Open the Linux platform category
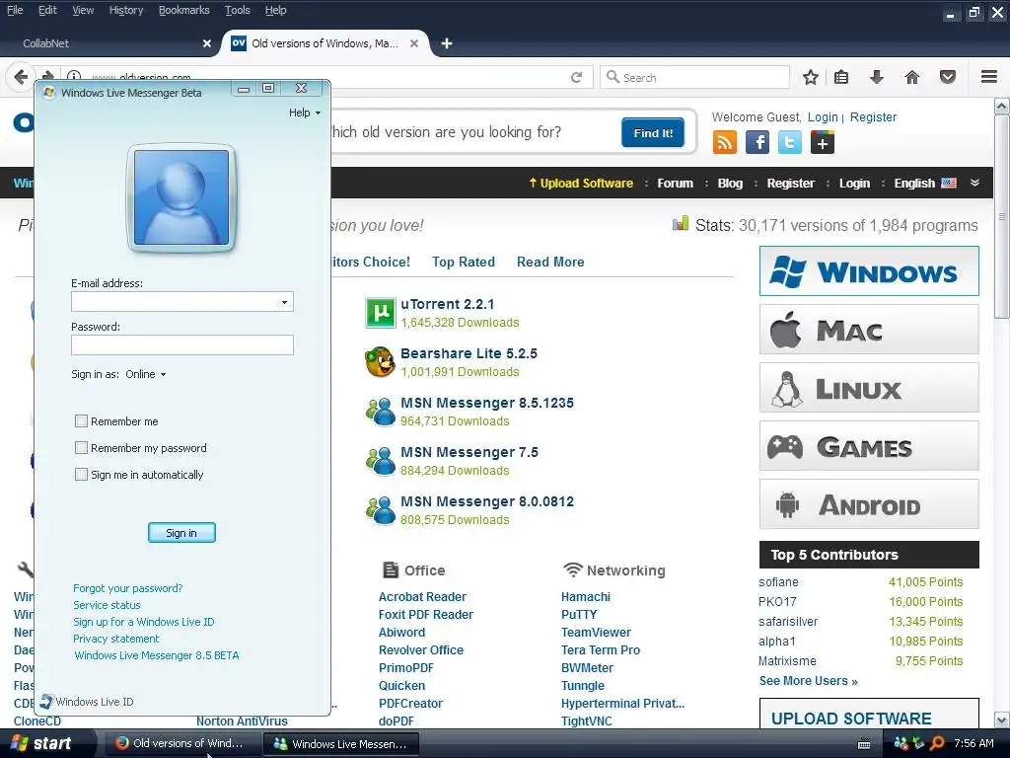 pos(869,387)
